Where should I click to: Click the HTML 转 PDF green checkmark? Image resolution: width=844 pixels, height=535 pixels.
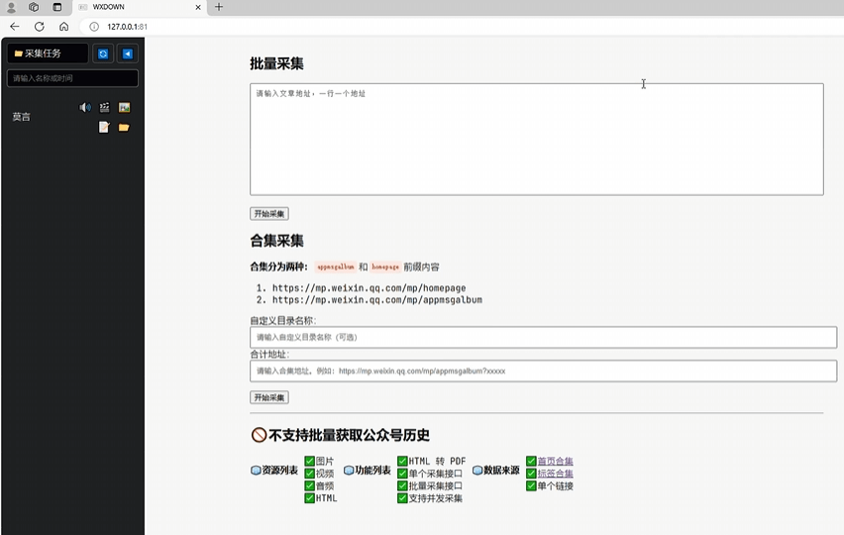[x=402, y=462]
